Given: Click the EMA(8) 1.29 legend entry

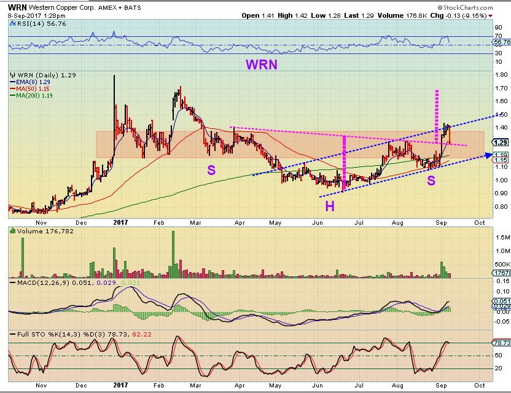Looking at the screenshot, I should 33,82.
